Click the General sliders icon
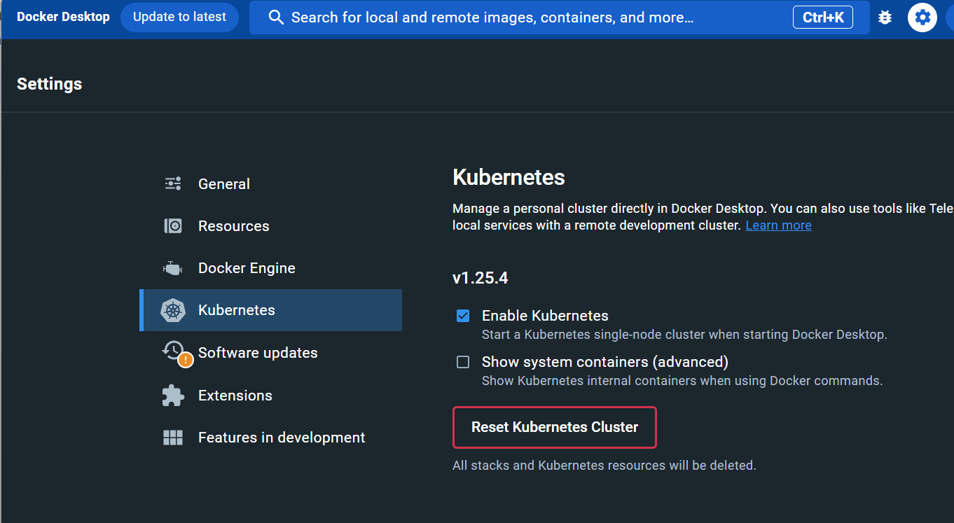The width and height of the screenshot is (954, 523). [173, 183]
